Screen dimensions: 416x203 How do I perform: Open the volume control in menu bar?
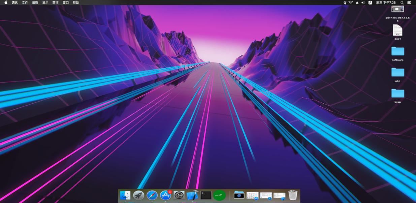tap(363, 2)
